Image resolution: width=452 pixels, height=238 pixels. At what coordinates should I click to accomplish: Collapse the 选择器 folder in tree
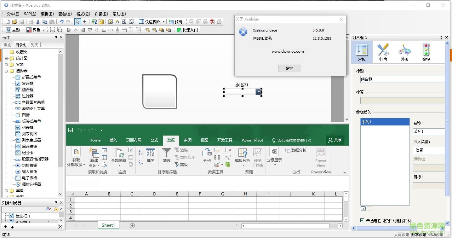click(6, 71)
